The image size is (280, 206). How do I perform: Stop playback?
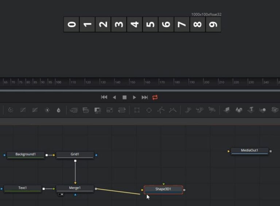[x=124, y=97]
